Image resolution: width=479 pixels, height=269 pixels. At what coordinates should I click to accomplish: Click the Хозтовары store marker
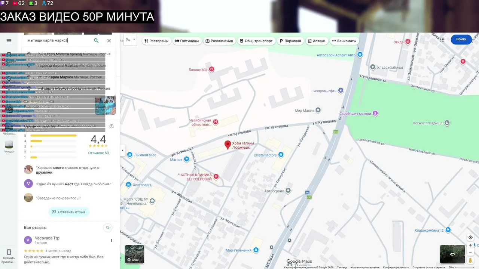click(128, 185)
